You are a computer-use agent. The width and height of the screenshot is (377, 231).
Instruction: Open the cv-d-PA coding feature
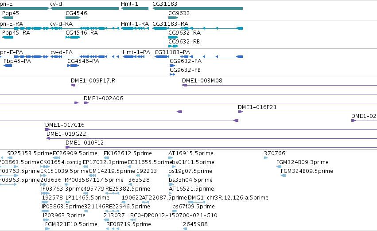(x=85, y=57)
